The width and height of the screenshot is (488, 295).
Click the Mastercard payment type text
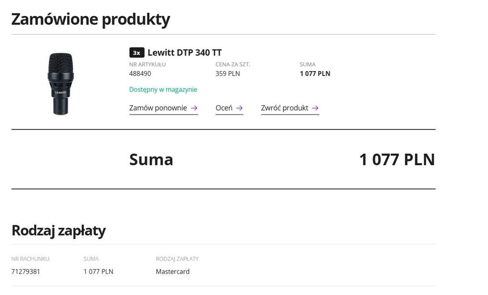[x=173, y=272]
